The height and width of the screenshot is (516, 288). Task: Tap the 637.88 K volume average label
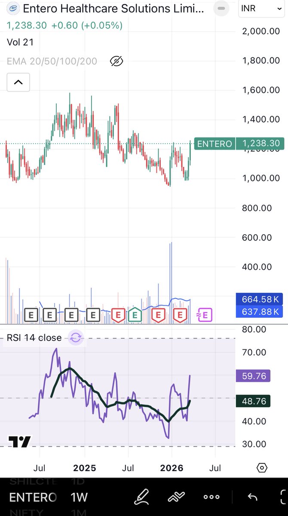(x=259, y=311)
